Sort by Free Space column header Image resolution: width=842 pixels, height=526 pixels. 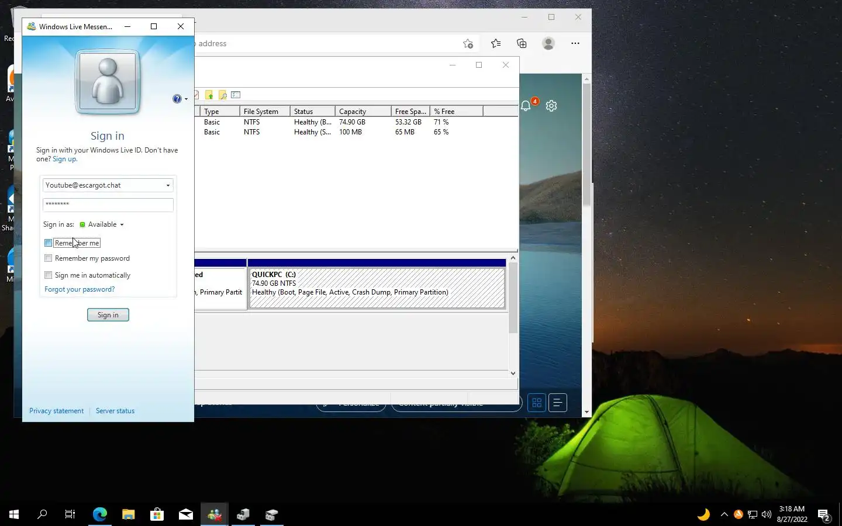[410, 111]
